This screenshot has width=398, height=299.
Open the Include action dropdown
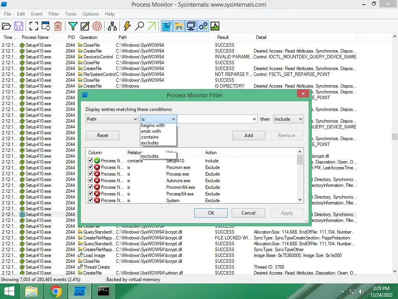(x=288, y=119)
